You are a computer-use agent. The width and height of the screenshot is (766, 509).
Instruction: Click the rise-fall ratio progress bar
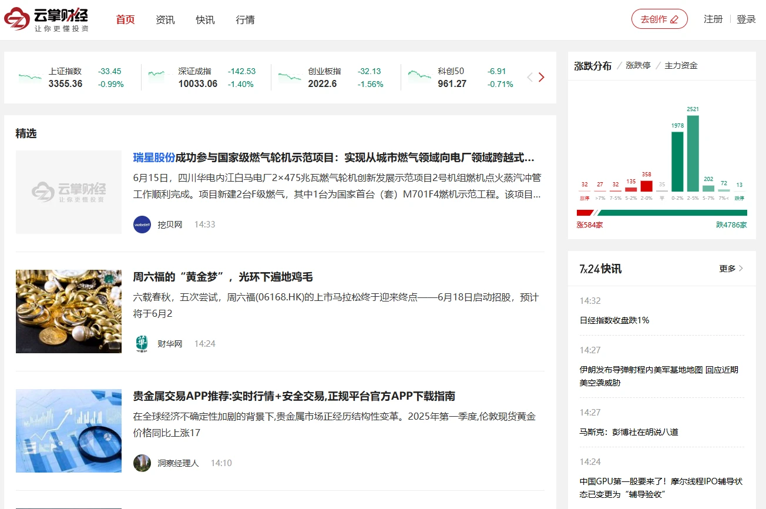click(662, 213)
